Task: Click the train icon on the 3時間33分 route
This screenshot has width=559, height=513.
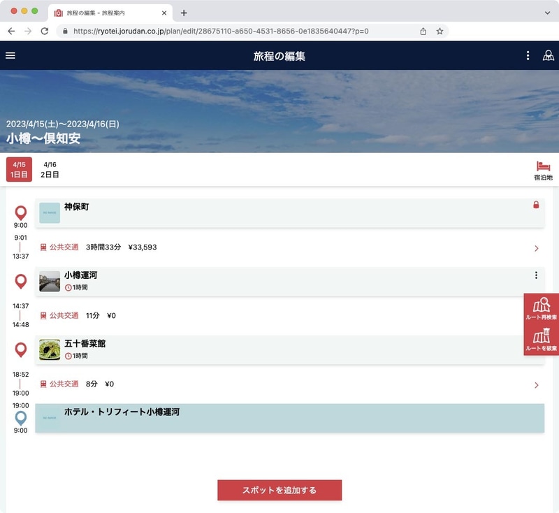Action: pos(43,247)
